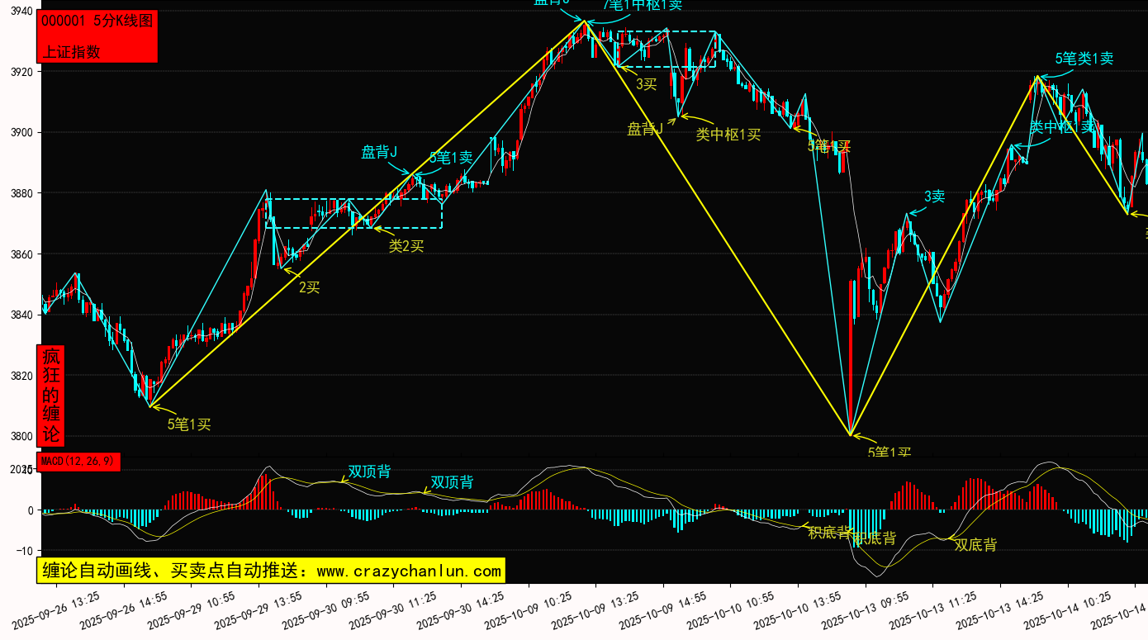Click the 类2买 signal annotation
The image size is (1148, 640).
click(x=406, y=245)
